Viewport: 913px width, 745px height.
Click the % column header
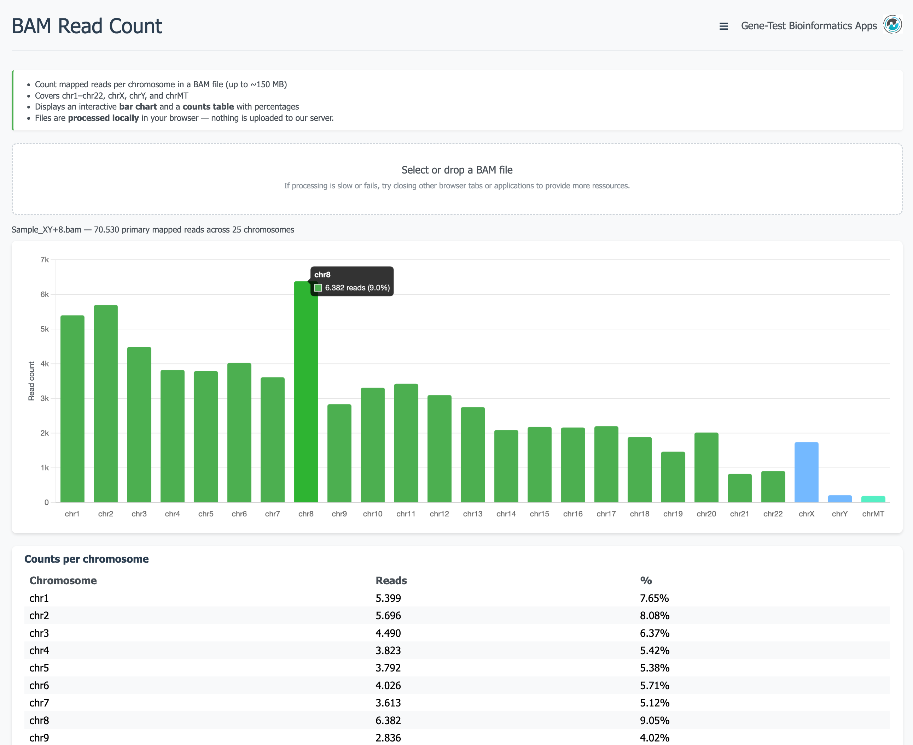tap(645, 580)
